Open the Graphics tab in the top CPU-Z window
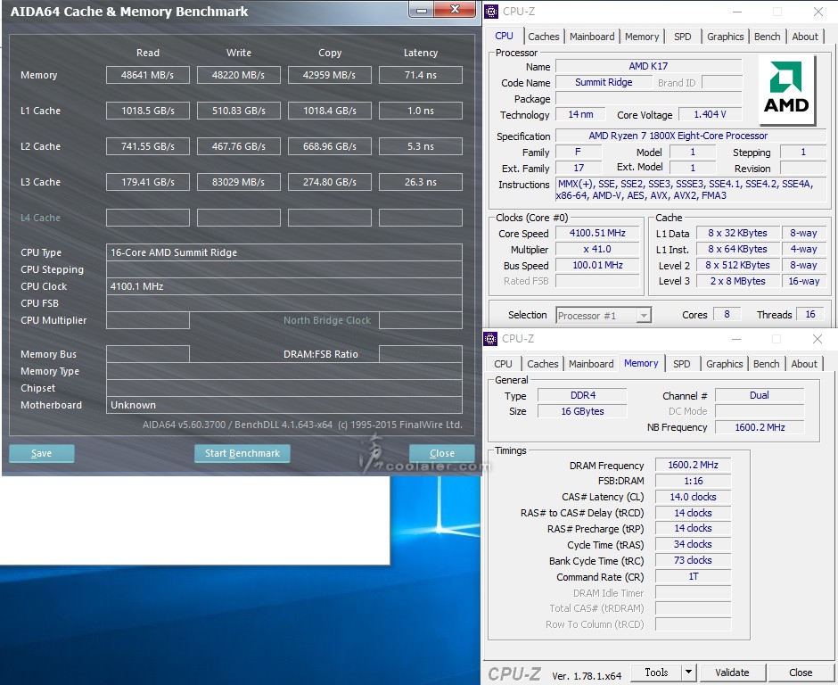 tap(726, 37)
